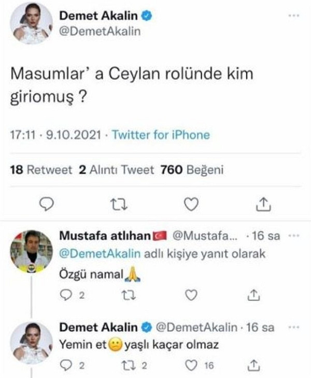The width and height of the screenshot is (311, 378).
Task: Open more options for the main tweet
Action: coord(293,15)
